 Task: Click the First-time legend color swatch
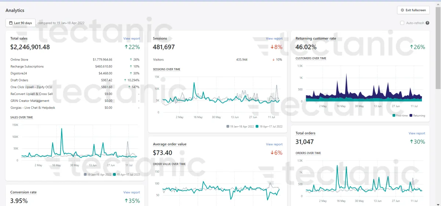click(394, 115)
